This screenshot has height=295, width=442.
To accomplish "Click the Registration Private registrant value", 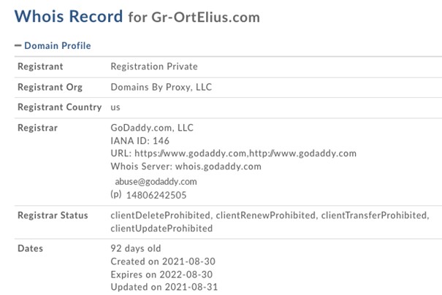I will [154, 66].
